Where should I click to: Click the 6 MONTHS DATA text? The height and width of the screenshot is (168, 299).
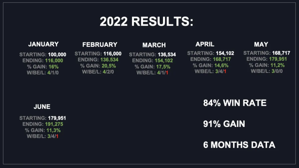[x=239, y=145]
